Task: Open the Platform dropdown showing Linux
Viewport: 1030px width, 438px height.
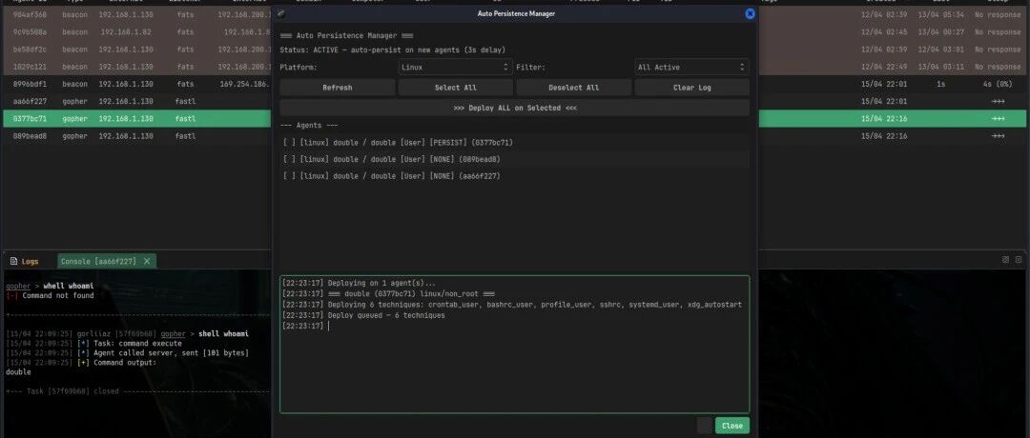Action: coord(455,67)
